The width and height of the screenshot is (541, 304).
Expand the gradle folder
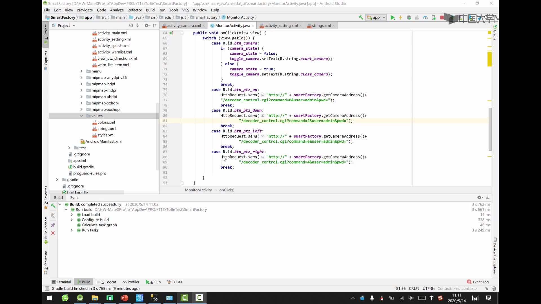(x=57, y=180)
